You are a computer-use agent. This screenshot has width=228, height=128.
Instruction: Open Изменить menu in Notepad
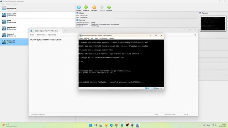click(x=41, y=35)
